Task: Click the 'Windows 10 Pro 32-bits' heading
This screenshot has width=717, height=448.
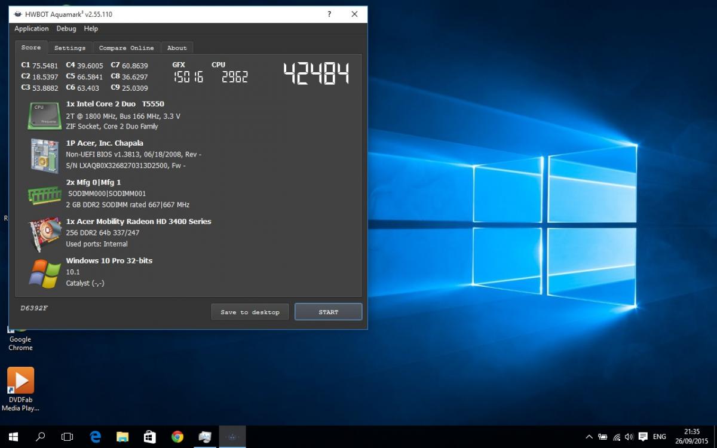Action: tap(109, 260)
